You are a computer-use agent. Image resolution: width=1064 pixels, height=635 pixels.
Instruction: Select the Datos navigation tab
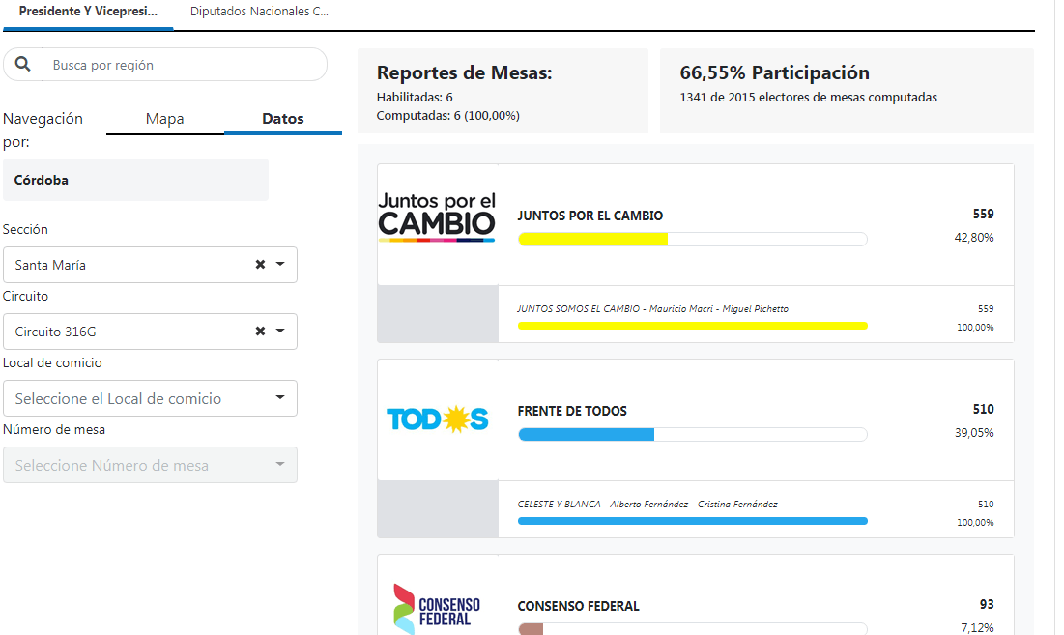283,119
